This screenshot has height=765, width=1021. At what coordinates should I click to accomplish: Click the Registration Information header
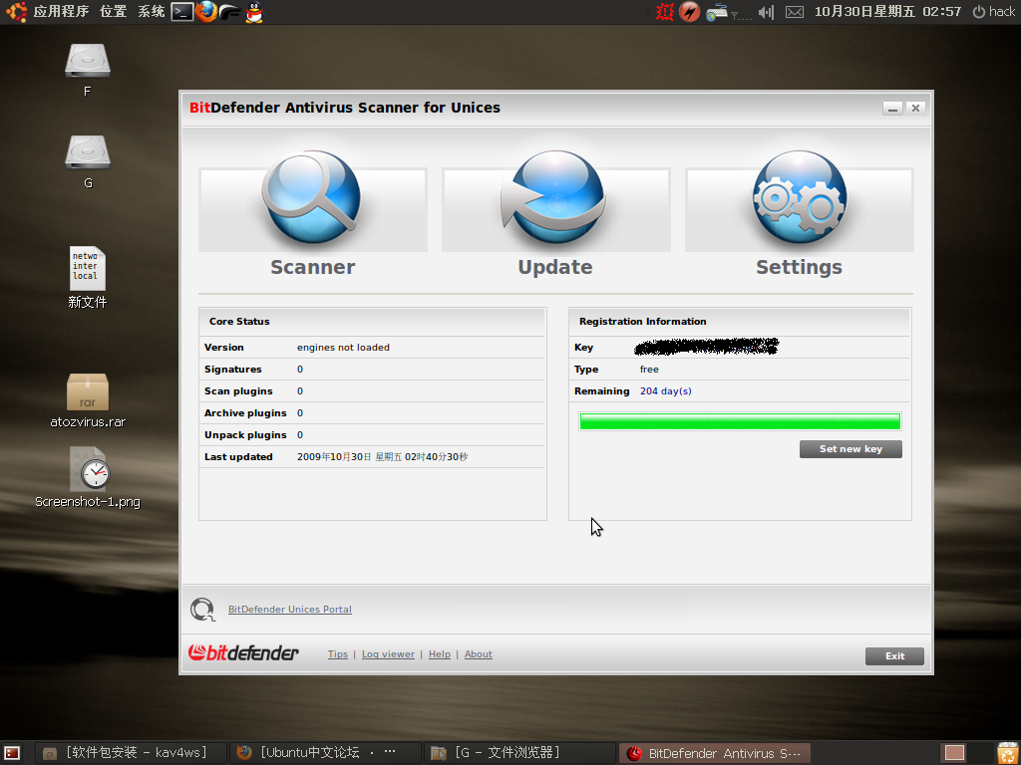[x=740, y=322]
